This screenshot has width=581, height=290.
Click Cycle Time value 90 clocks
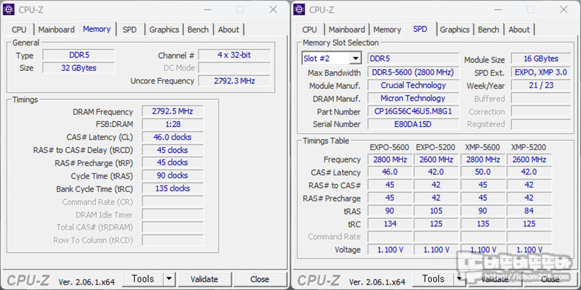[172, 176]
